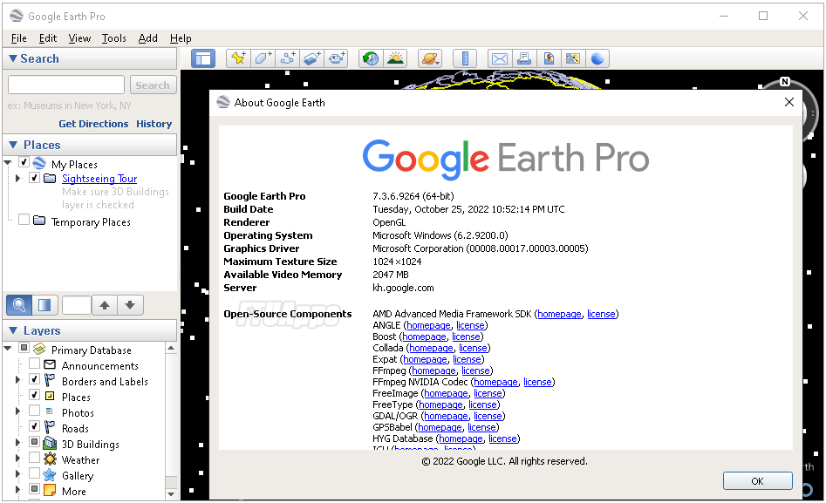Click the Layers scrollbar down arrow
This screenshot has width=826, height=503.
pos(171,494)
